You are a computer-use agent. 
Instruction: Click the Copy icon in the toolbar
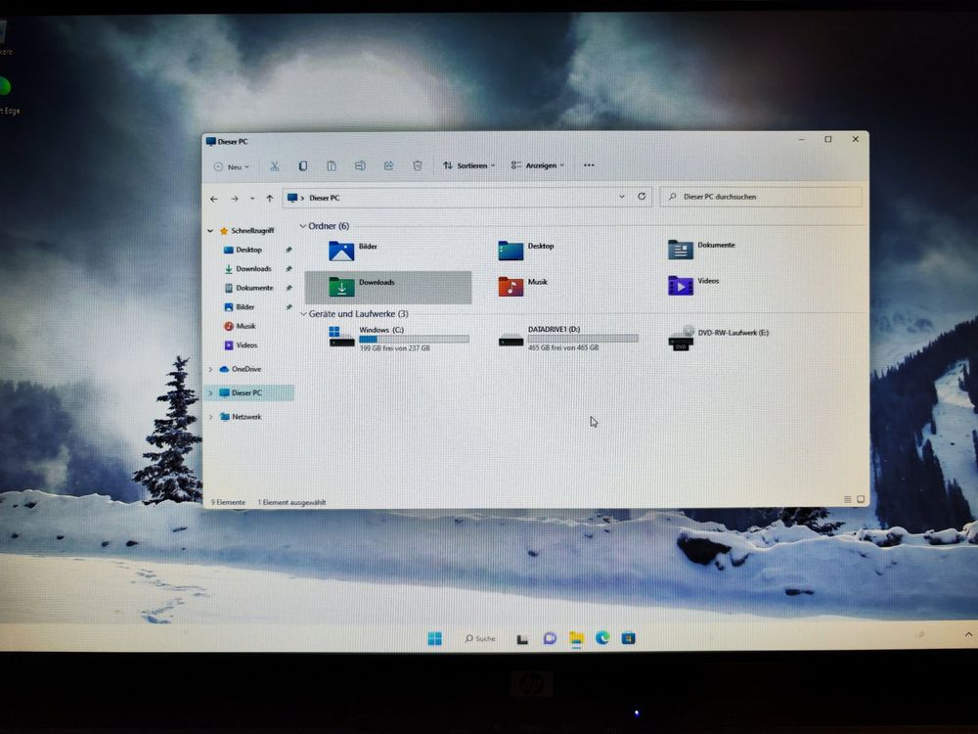(303, 165)
